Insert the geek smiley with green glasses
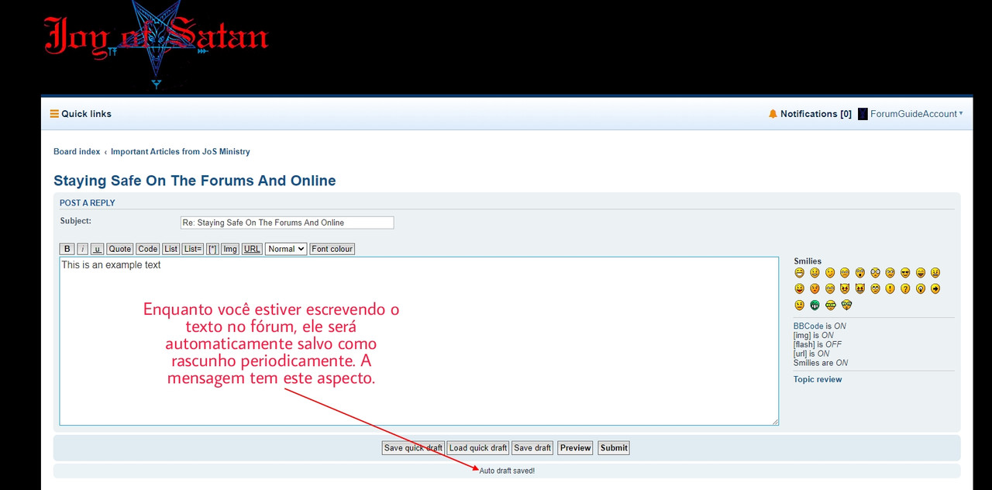The image size is (992, 490). click(830, 305)
